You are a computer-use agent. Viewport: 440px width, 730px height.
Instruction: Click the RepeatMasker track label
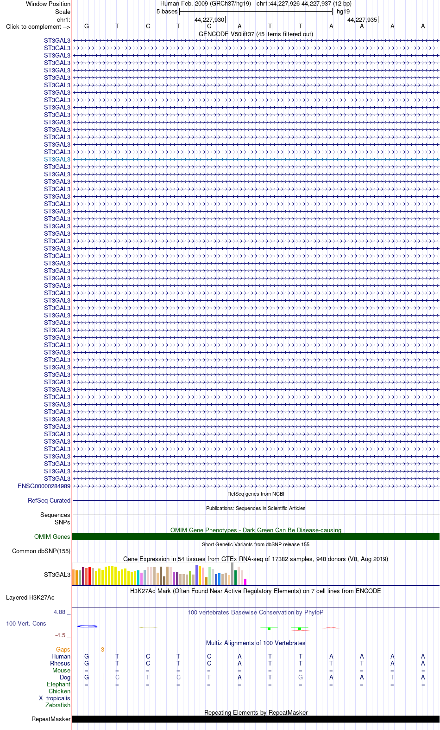(51, 719)
